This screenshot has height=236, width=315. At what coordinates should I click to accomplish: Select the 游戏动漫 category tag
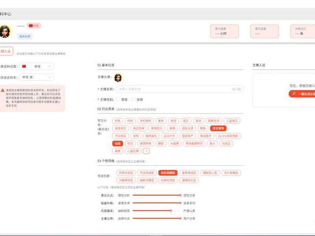(x=187, y=129)
